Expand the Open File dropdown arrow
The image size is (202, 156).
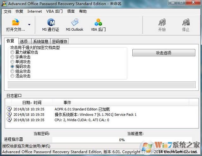[x=29, y=24]
